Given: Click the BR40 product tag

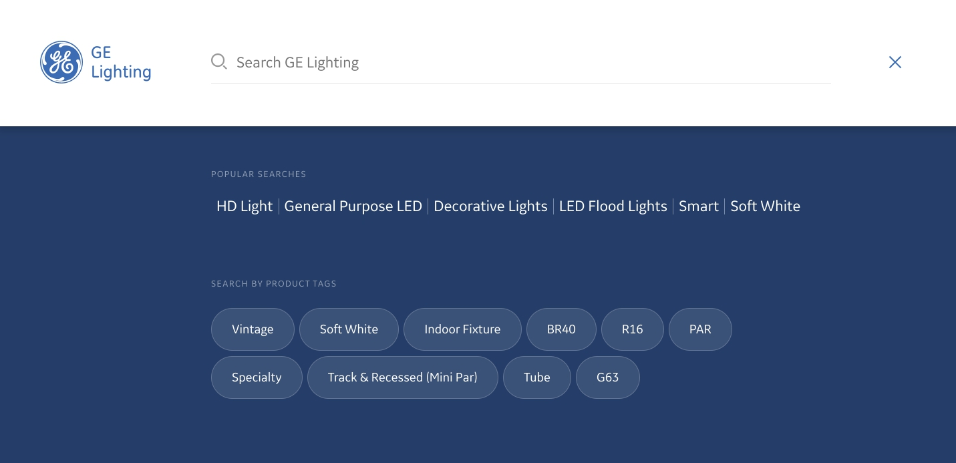Looking at the screenshot, I should point(561,329).
